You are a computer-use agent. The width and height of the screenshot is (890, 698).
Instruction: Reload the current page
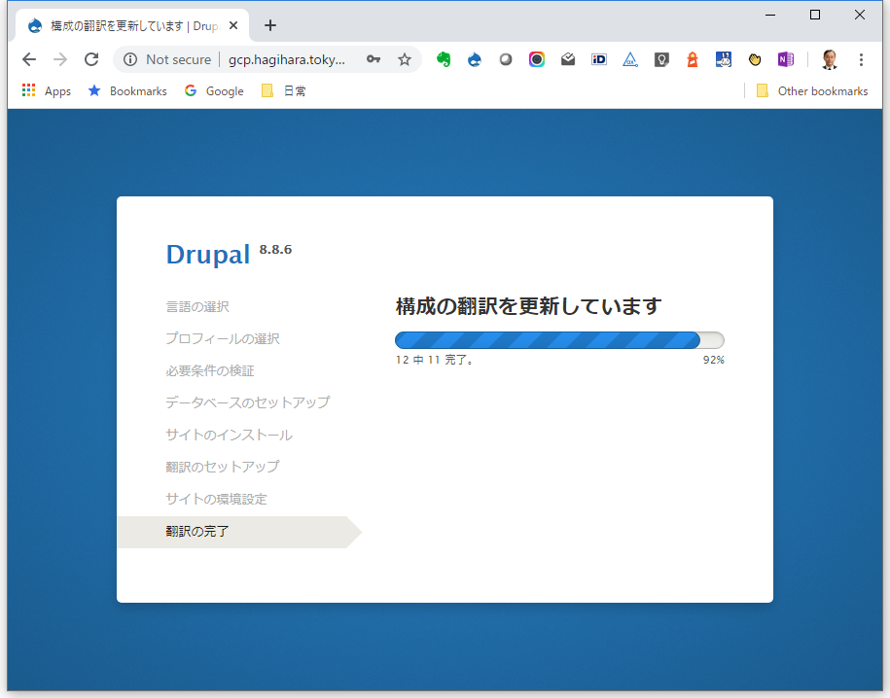[91, 59]
